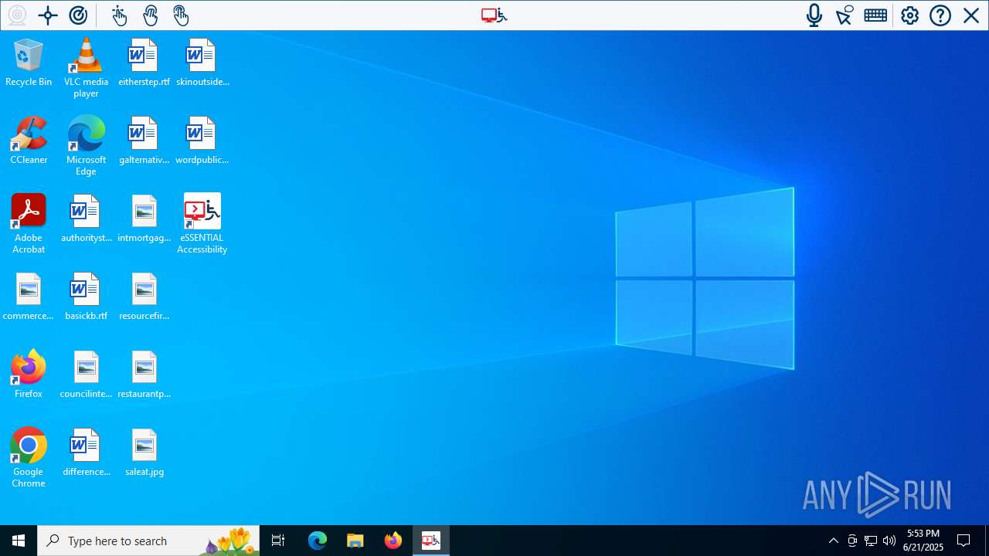
Task: Select the VLC media player shortcut
Action: [x=86, y=68]
